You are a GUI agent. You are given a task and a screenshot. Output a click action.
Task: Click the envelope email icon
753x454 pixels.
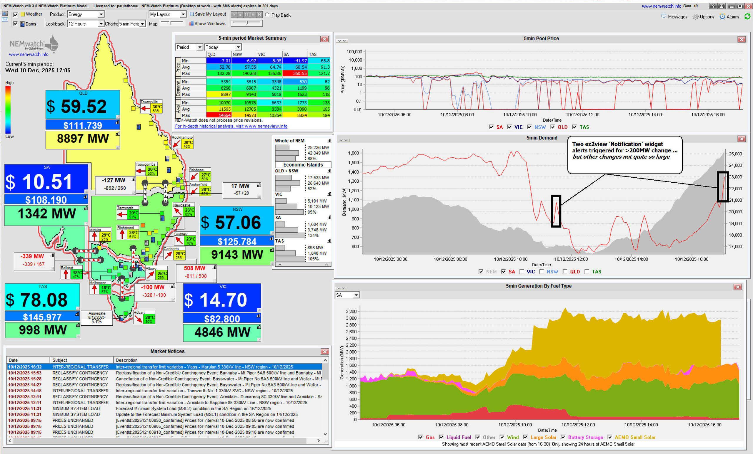[x=5, y=19]
